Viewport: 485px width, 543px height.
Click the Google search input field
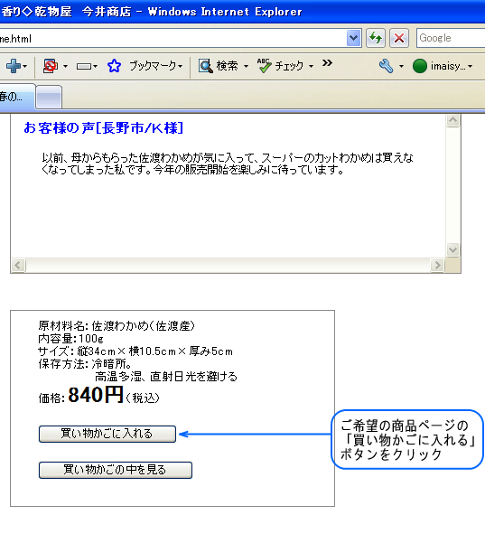[451, 38]
